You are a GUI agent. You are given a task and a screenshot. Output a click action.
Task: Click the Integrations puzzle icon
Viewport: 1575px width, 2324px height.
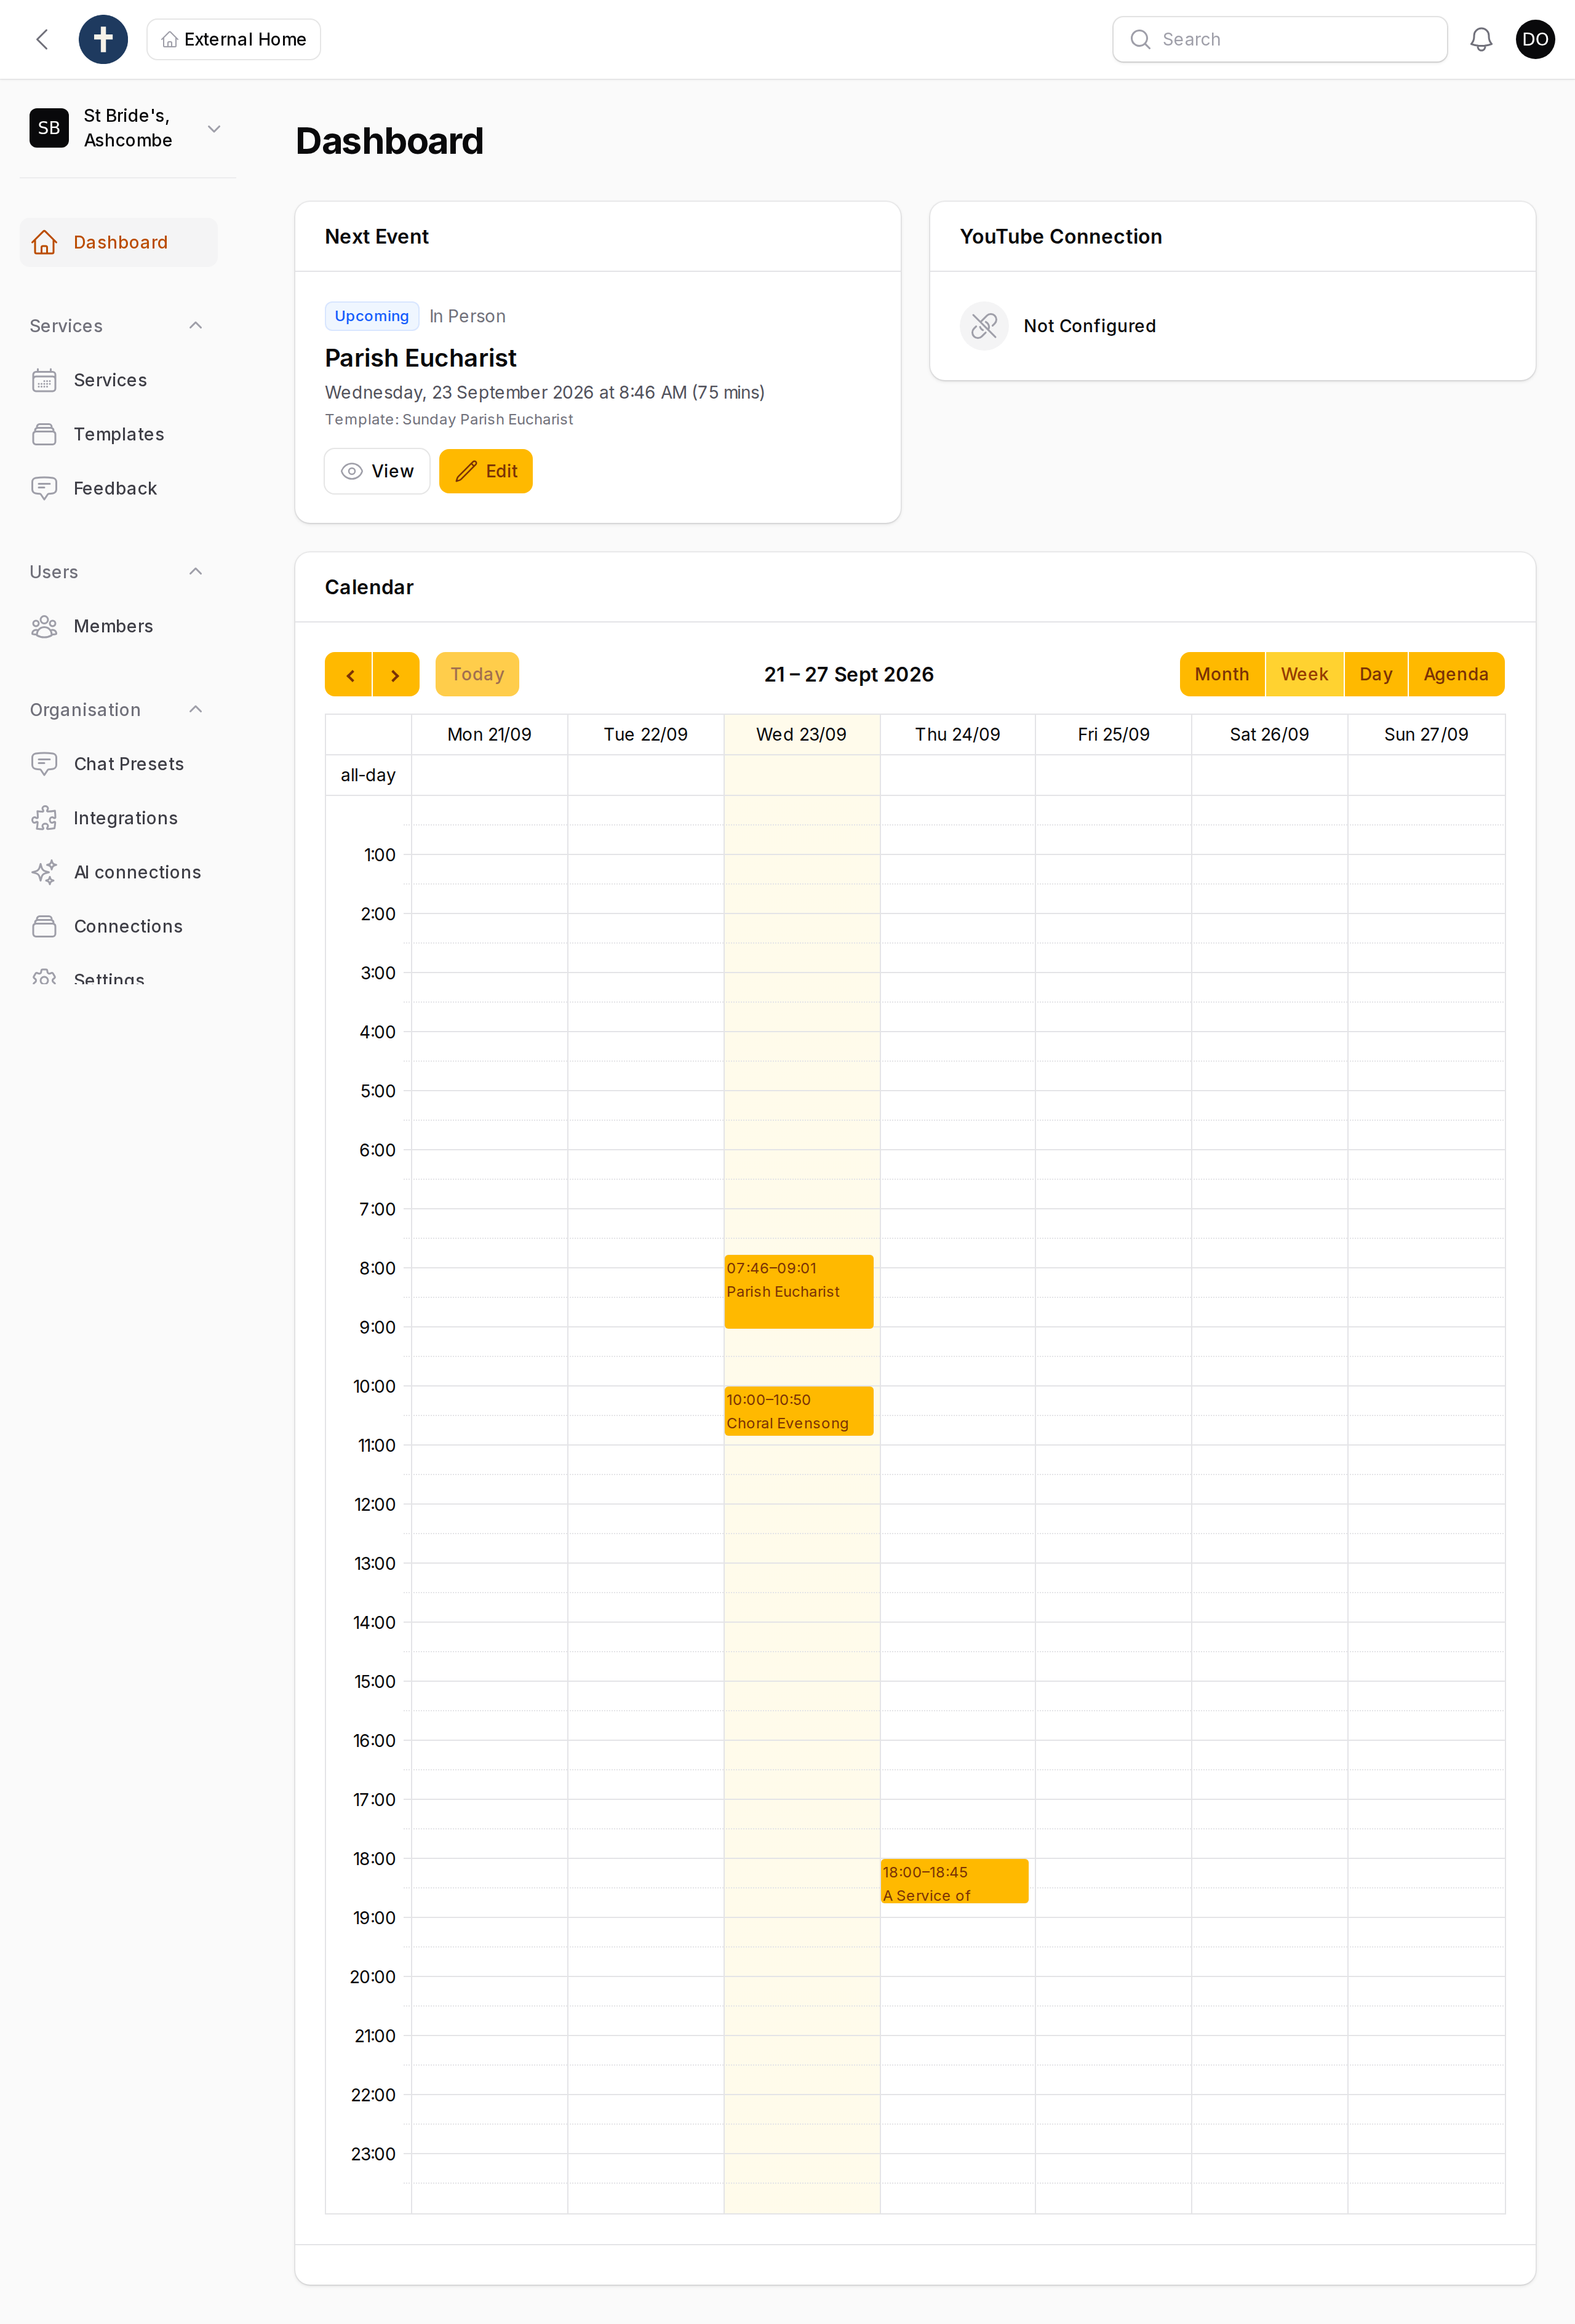(44, 818)
